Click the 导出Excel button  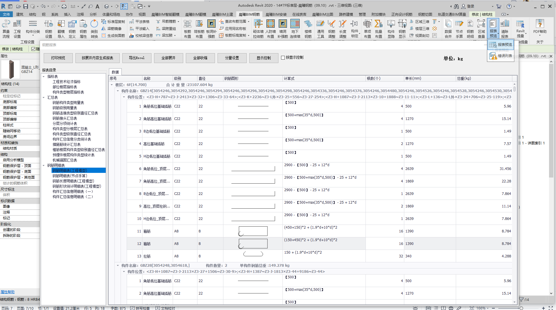pyautogui.click(x=137, y=58)
